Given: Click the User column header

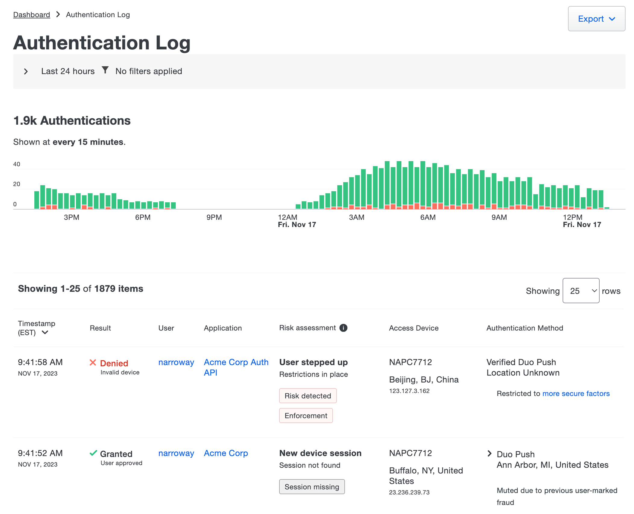Looking at the screenshot, I should tap(166, 328).
